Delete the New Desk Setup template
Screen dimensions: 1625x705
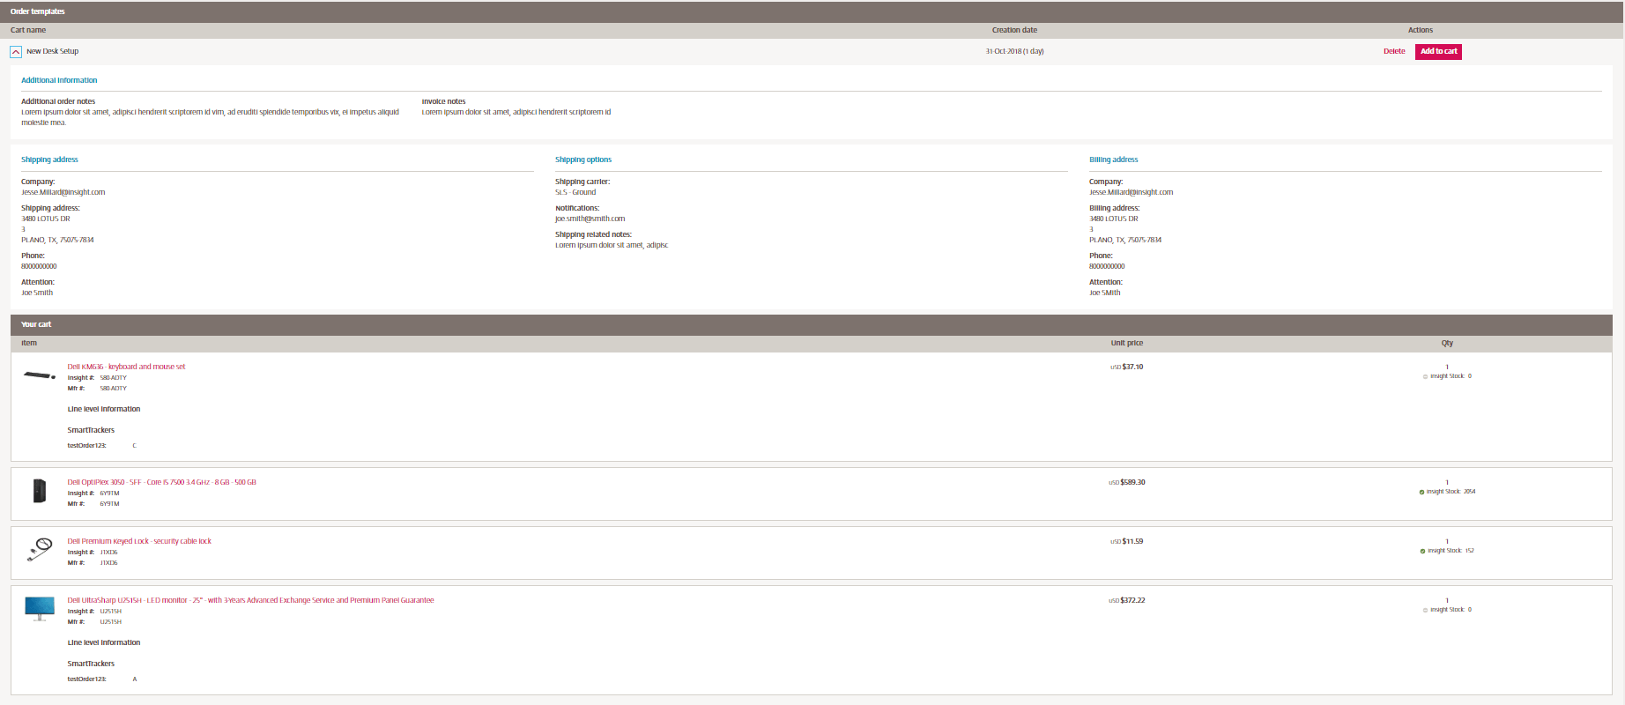pyautogui.click(x=1394, y=52)
